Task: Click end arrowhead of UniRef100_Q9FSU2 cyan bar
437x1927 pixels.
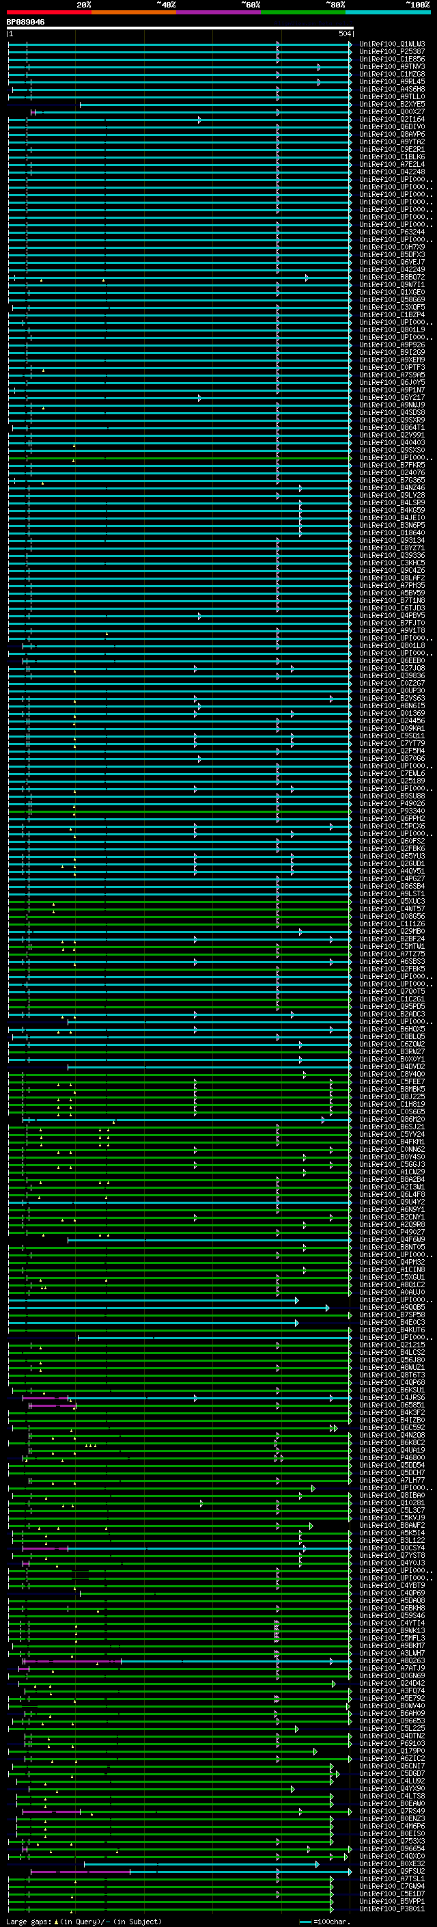Action: point(350,1872)
